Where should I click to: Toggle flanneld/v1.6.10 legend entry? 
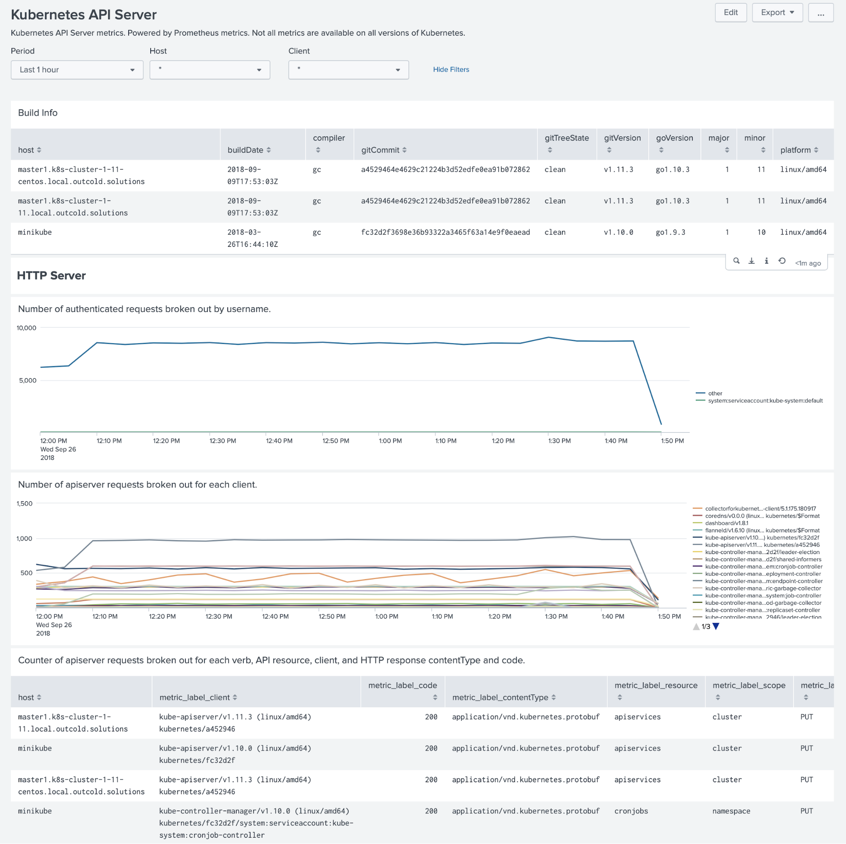(756, 531)
